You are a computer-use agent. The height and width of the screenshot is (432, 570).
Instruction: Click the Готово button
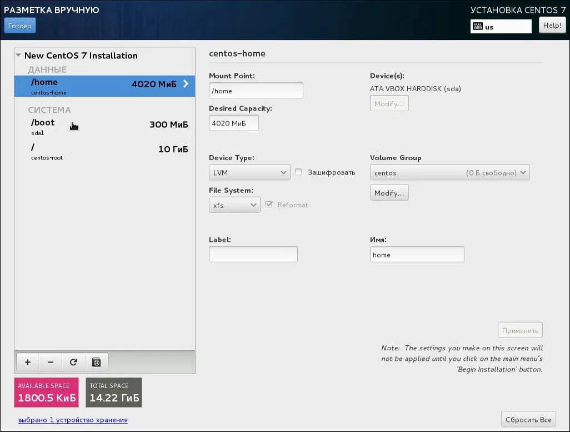[x=19, y=26]
